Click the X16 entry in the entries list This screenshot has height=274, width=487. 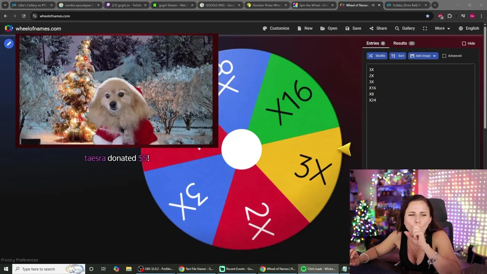372,88
